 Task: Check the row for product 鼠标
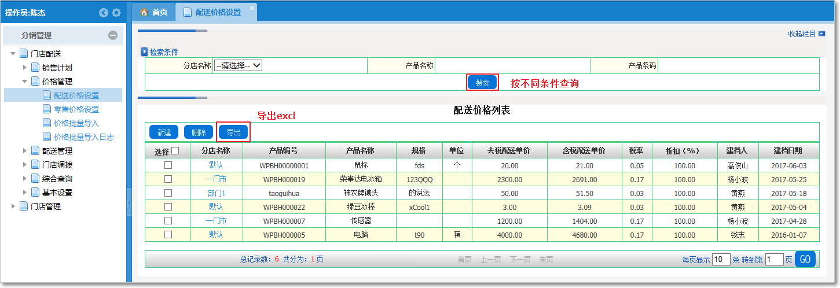click(168, 165)
